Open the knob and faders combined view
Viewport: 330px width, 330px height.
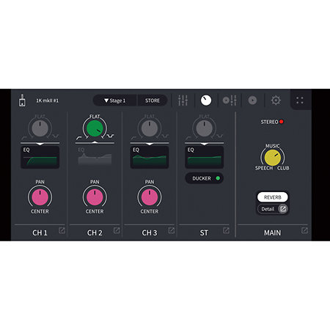230,100
